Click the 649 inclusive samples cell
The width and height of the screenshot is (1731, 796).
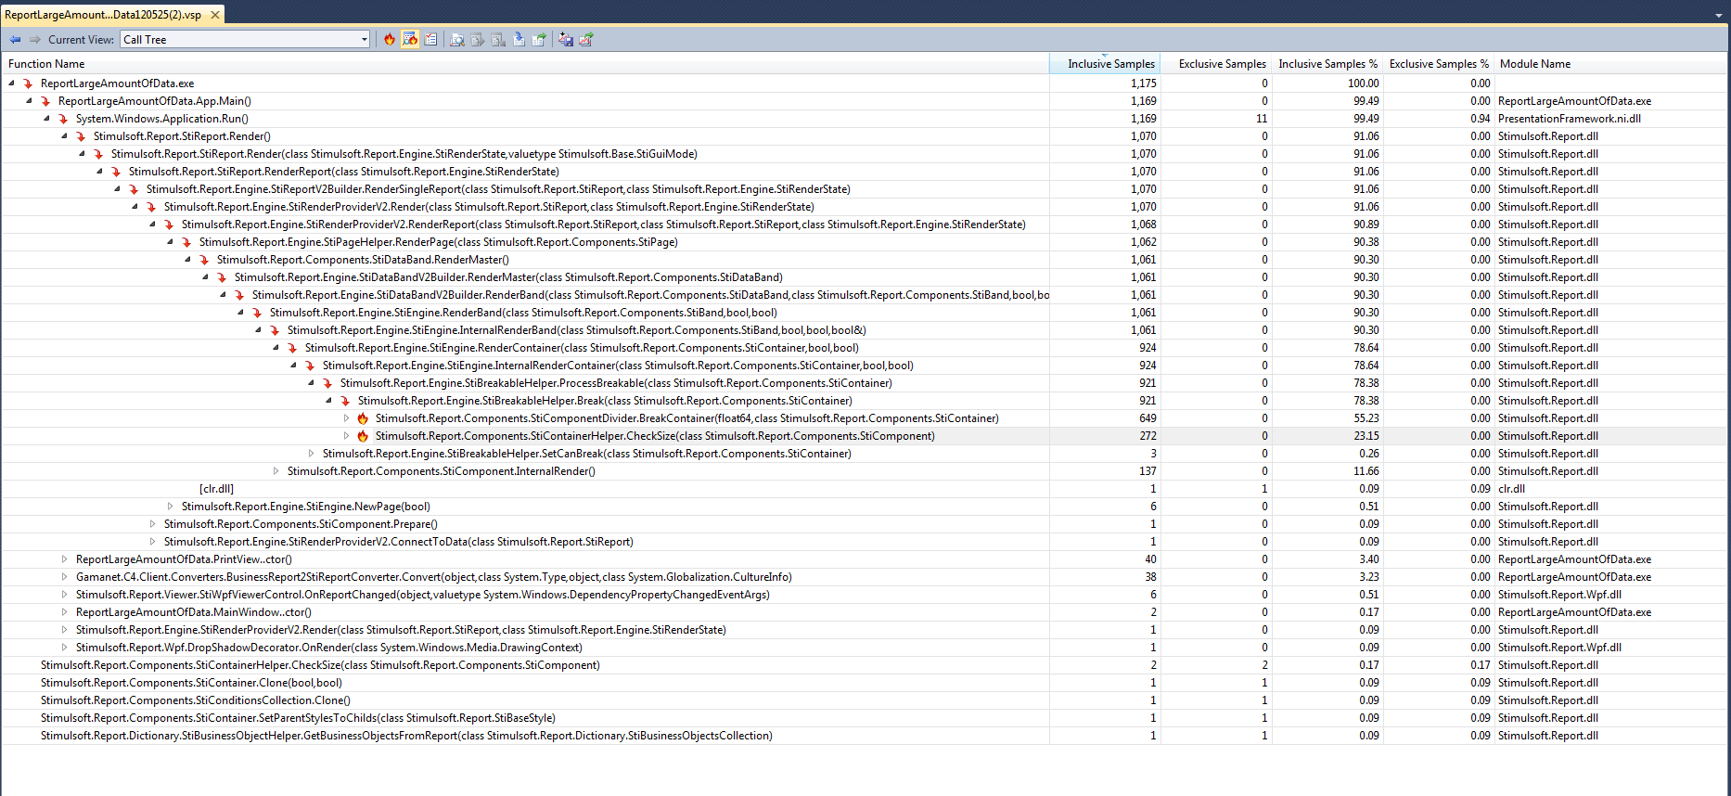tap(1148, 418)
